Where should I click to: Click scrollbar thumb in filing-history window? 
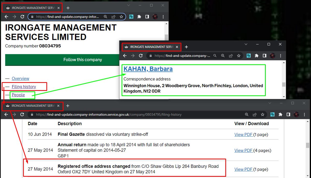point(307,145)
